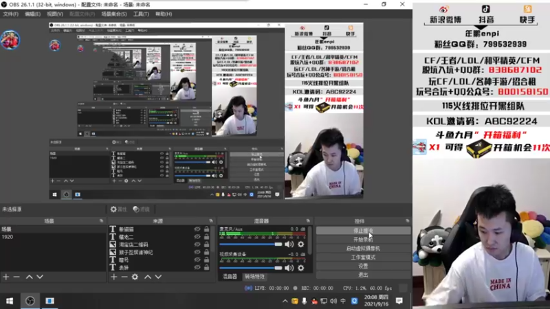Click the OBS Studio taskbar icon
The image size is (550, 309).
click(x=30, y=301)
